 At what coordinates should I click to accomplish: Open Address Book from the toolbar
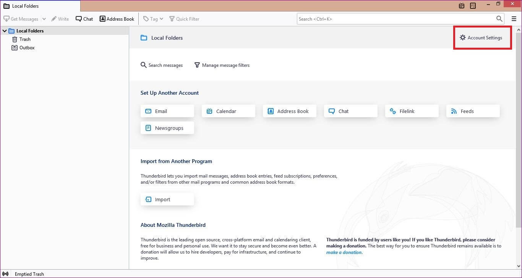(117, 19)
